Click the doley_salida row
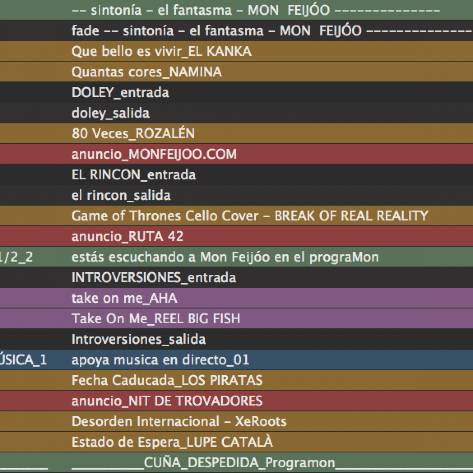Viewport: 473px width, 473px height. (x=110, y=113)
